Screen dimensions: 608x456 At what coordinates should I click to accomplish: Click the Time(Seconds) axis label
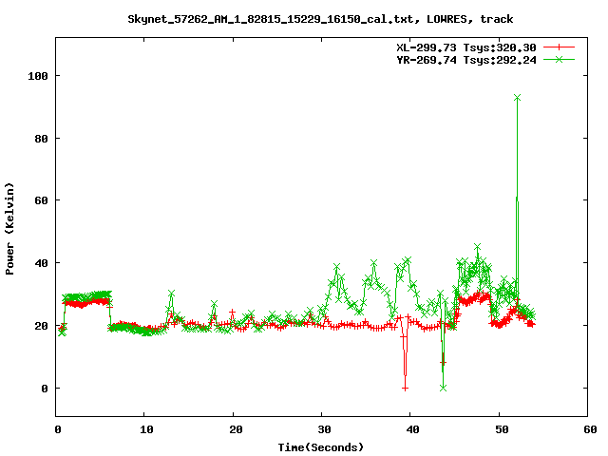[x=321, y=447]
